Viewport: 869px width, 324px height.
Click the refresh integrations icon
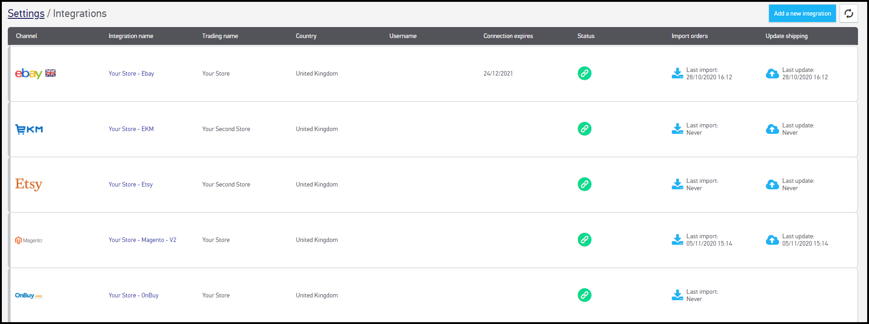coord(848,13)
